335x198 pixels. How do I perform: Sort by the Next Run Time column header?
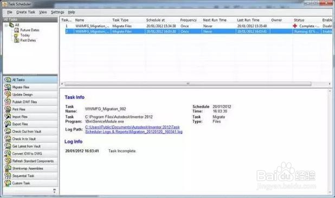[x=215, y=20]
